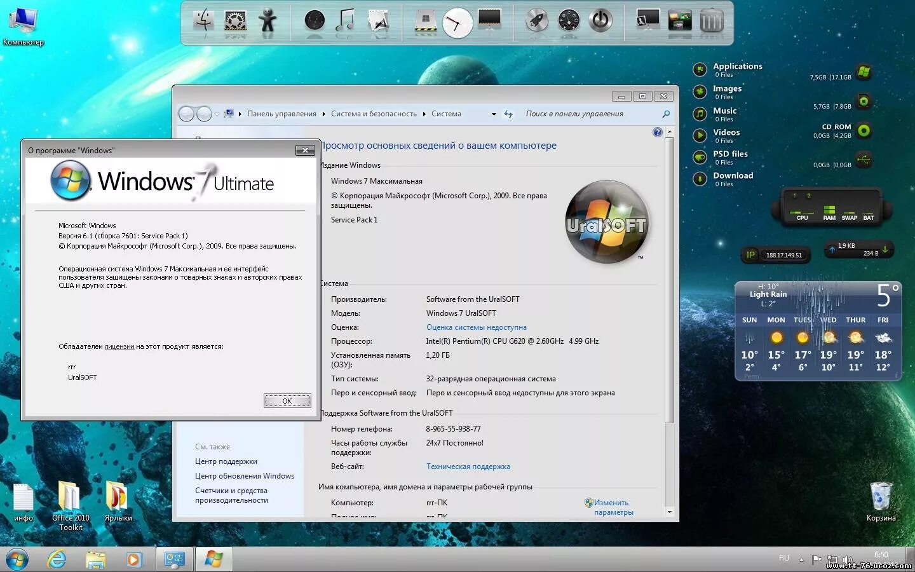Open the gear settings icon in the dock
Viewport: 915px width, 572px height.
point(235,21)
